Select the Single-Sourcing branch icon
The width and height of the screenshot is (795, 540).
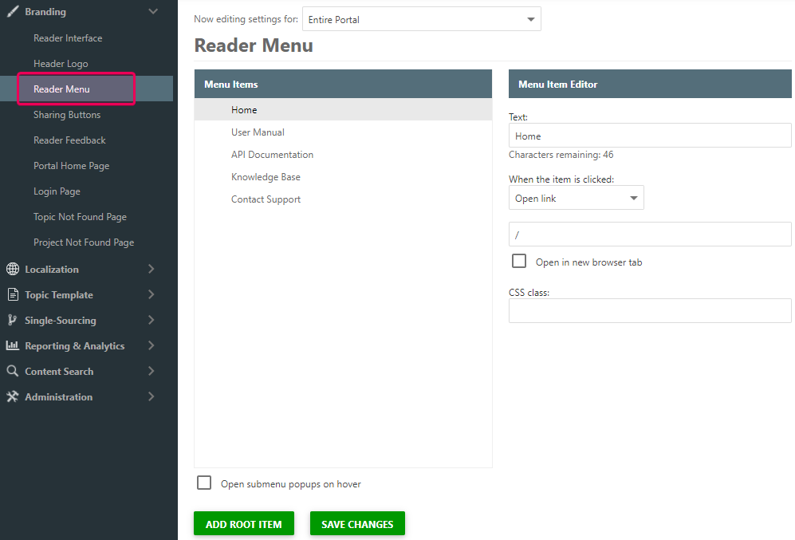(x=13, y=320)
